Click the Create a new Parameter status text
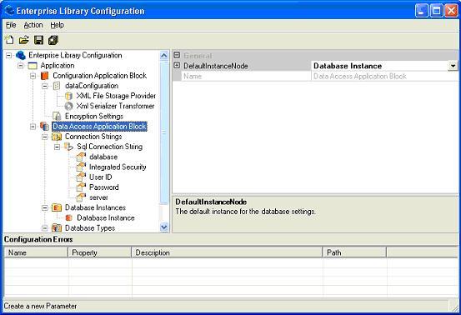Viewport: 461px width, 315px height. (40, 306)
